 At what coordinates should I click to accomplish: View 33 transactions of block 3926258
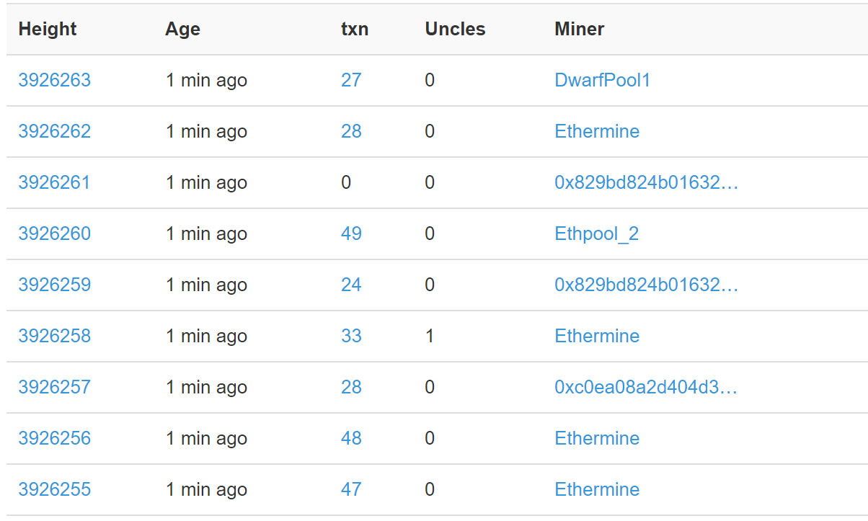pos(351,336)
